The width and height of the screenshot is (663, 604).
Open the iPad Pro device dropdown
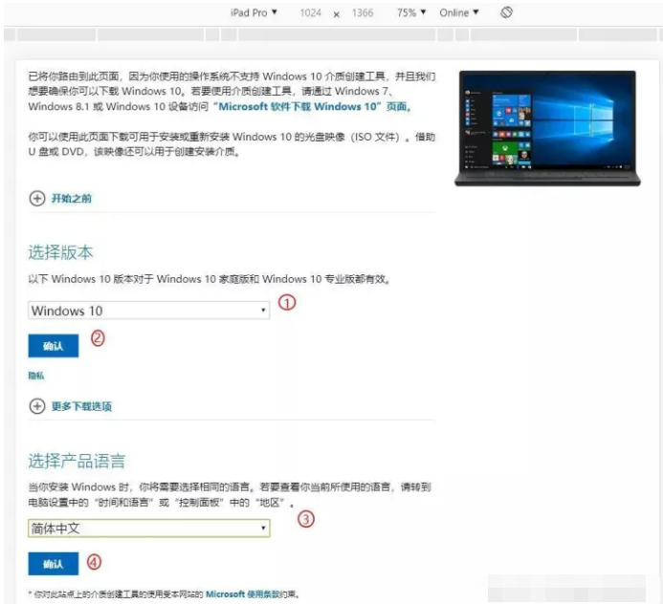(x=254, y=12)
